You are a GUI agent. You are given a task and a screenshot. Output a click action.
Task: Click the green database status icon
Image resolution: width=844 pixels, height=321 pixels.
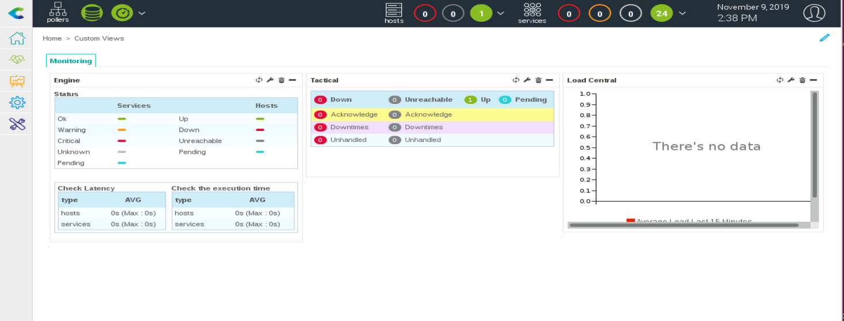coord(91,13)
